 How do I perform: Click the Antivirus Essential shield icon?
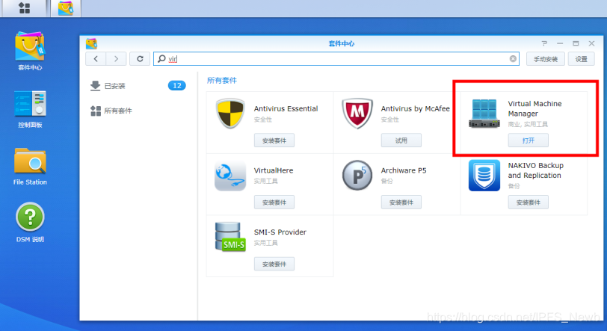click(230, 113)
